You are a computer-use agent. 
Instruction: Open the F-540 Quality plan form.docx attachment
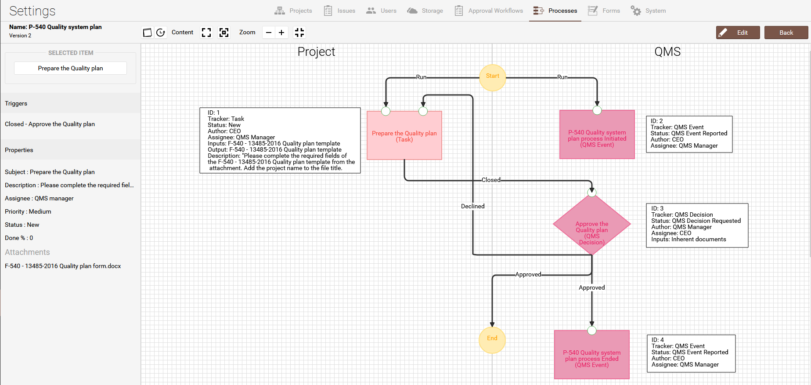click(x=63, y=266)
